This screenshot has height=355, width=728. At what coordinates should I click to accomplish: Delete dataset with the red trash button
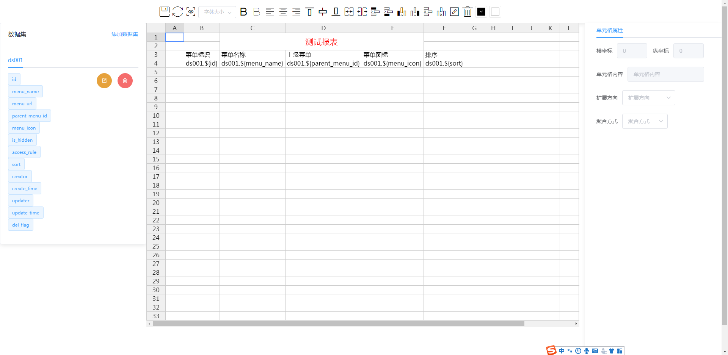coord(125,81)
